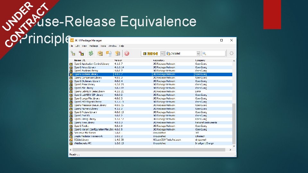Click the OpenG Port IO package icon
Screen dimensions: 308x173
point(71,116)
